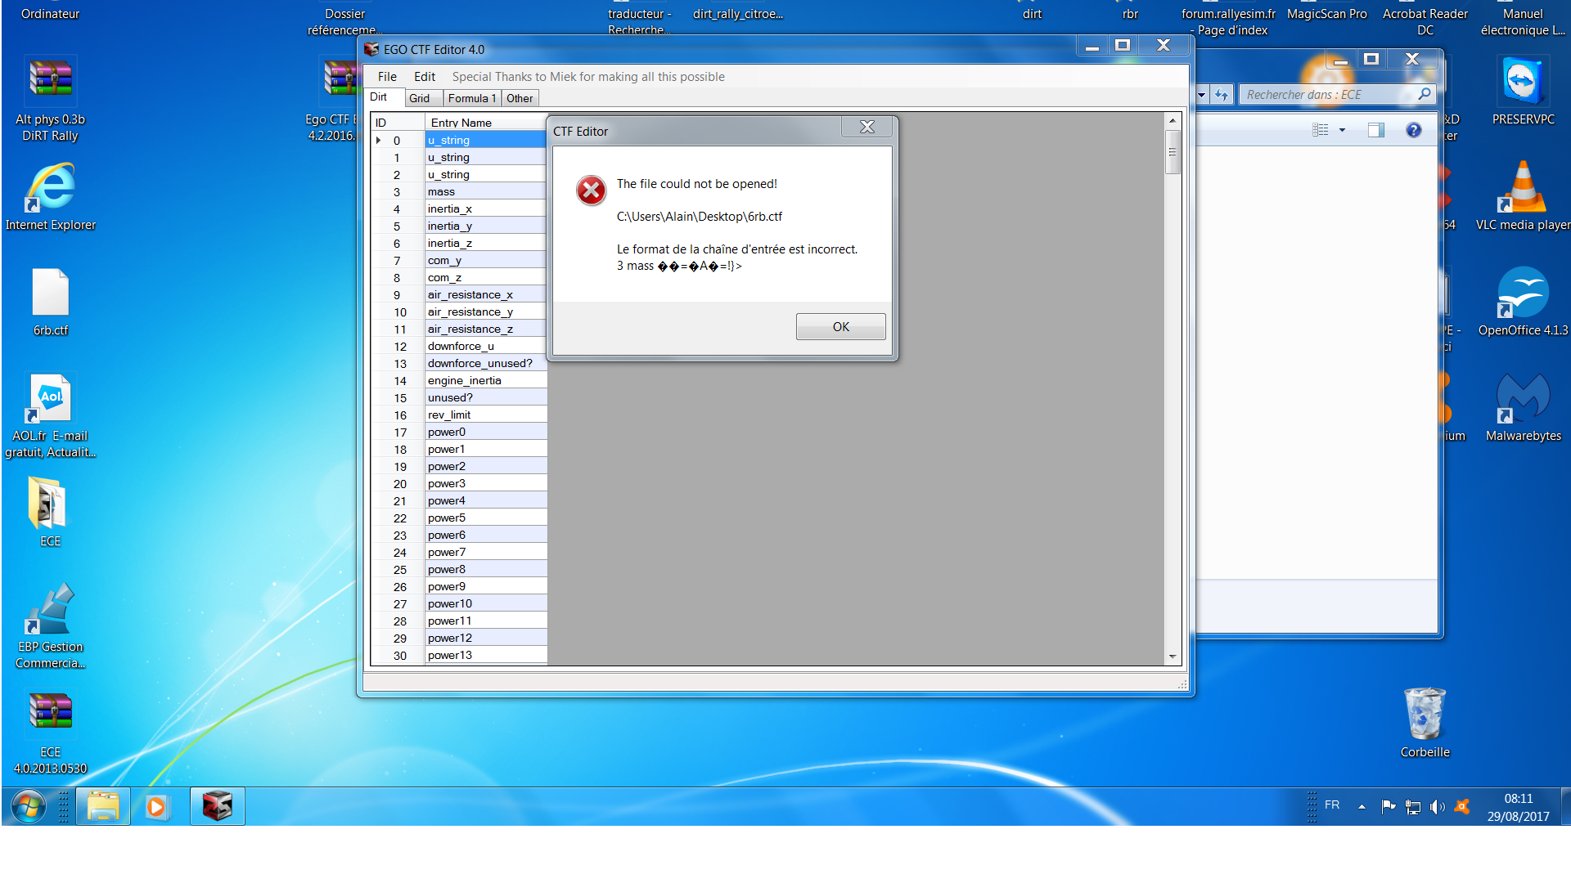The height and width of the screenshot is (883, 1571).
Task: Click OK to dismiss the file error dialog
Action: [x=840, y=326]
